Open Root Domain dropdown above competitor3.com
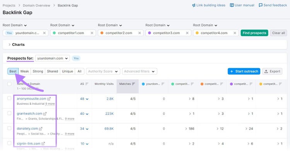Screen dimensions: 290x153 tap(157, 25)
